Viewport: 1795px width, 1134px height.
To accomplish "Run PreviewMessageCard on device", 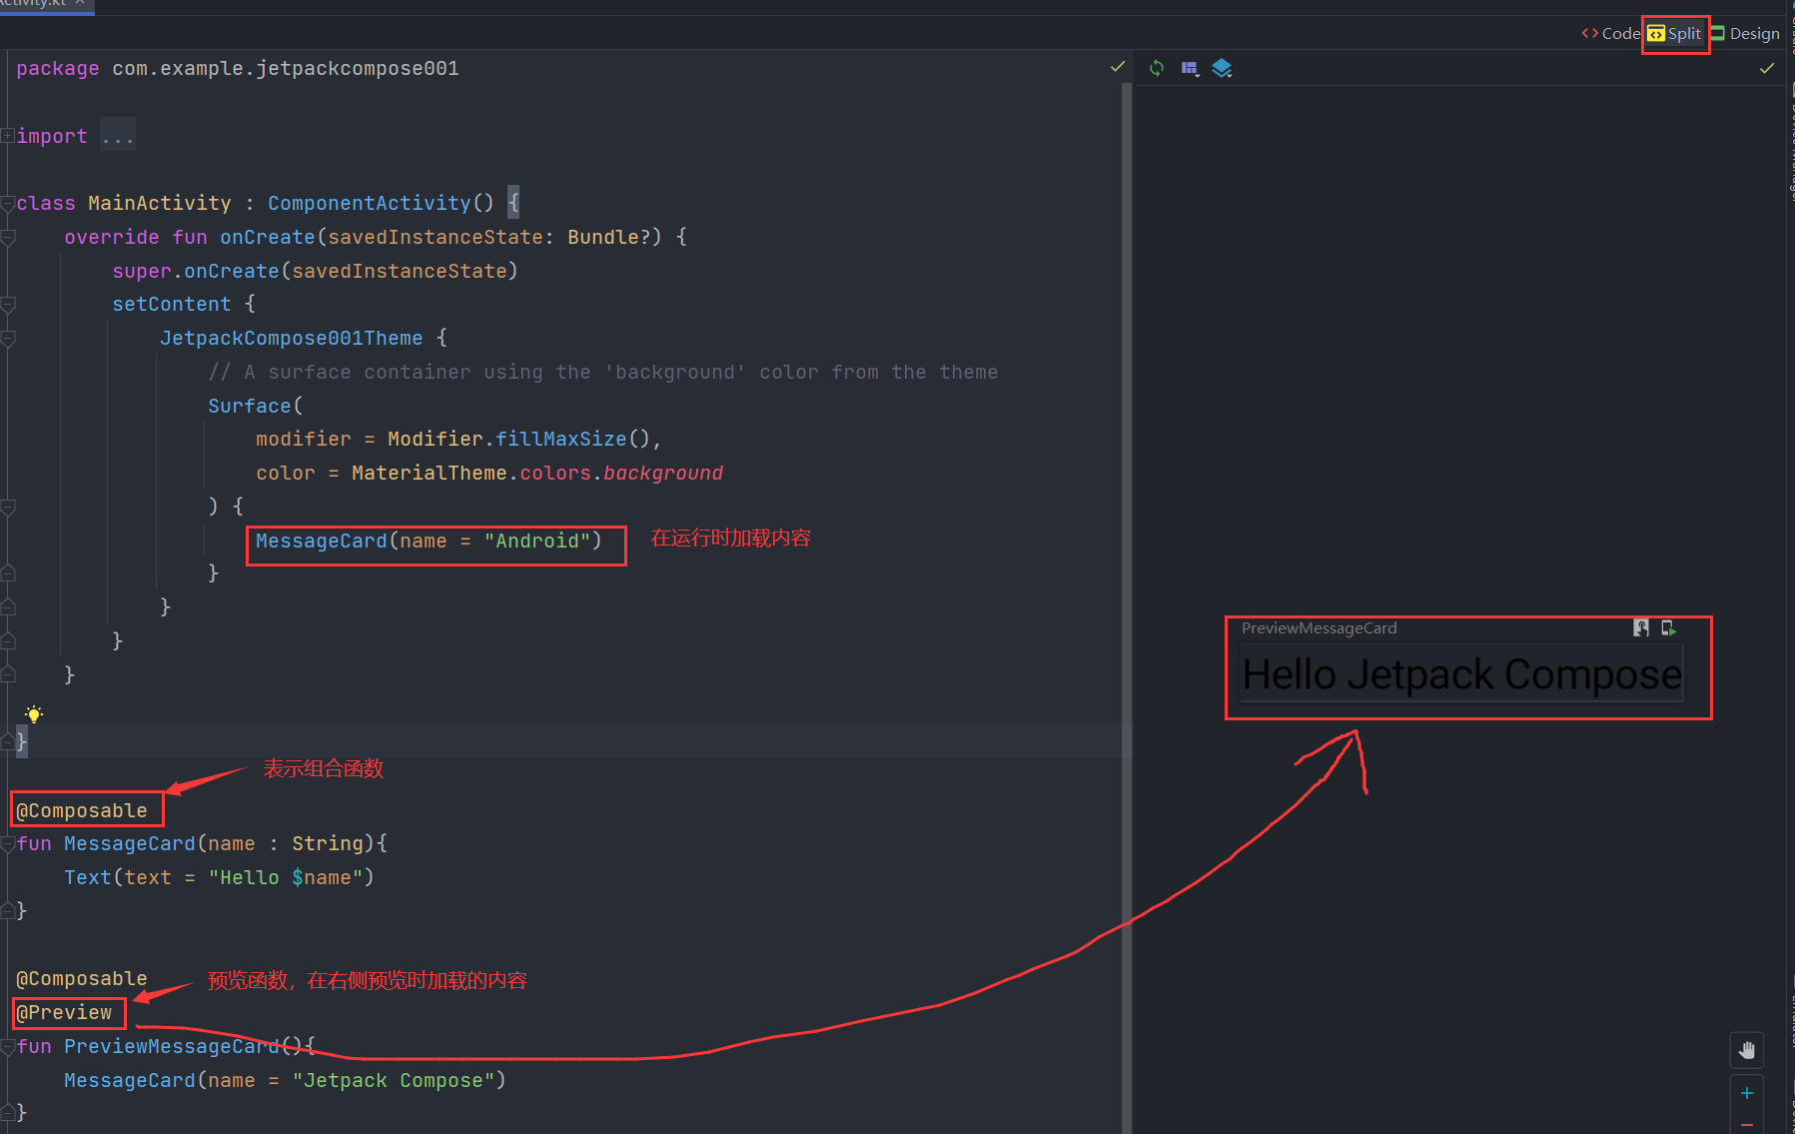I will click(1667, 628).
